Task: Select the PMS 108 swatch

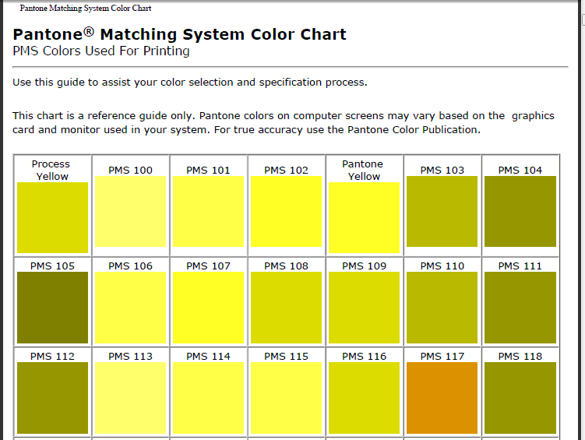Action: tap(286, 308)
